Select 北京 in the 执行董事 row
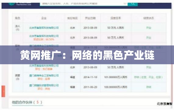174x110 pixels. click(73, 67)
